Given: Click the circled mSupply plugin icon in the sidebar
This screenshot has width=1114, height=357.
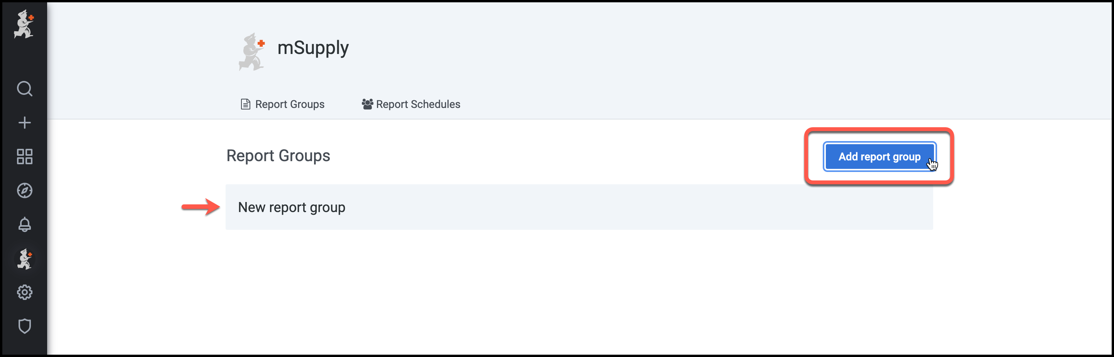Looking at the screenshot, I should 24,259.
